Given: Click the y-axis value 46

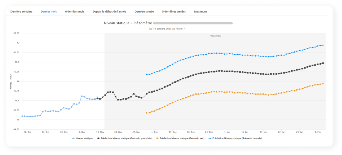Looking at the screenshot, I should point(18,81).
